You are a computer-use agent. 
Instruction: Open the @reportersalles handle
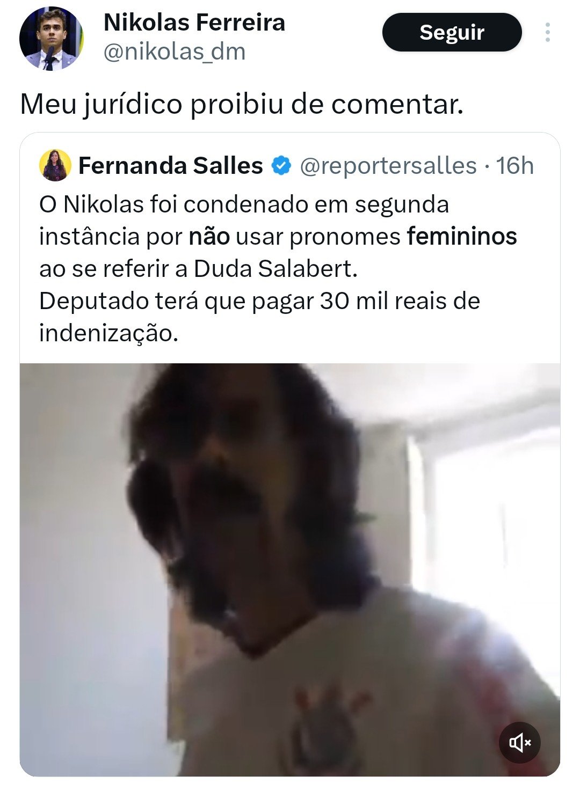click(x=388, y=166)
